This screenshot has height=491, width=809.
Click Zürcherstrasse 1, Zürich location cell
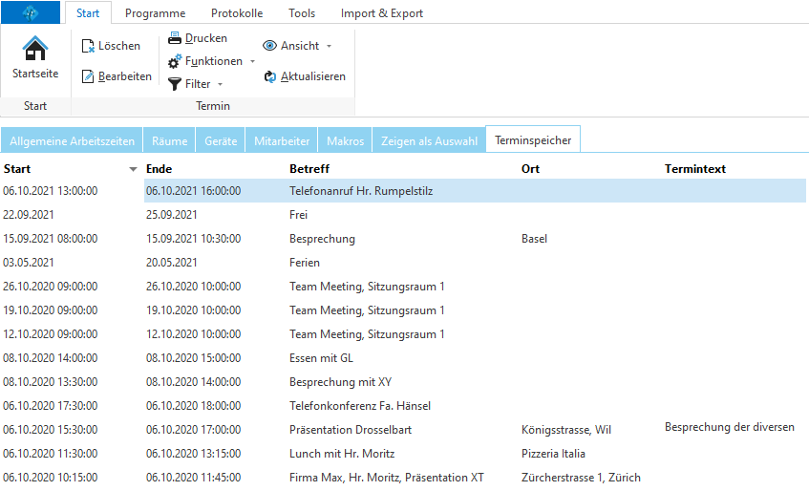581,478
